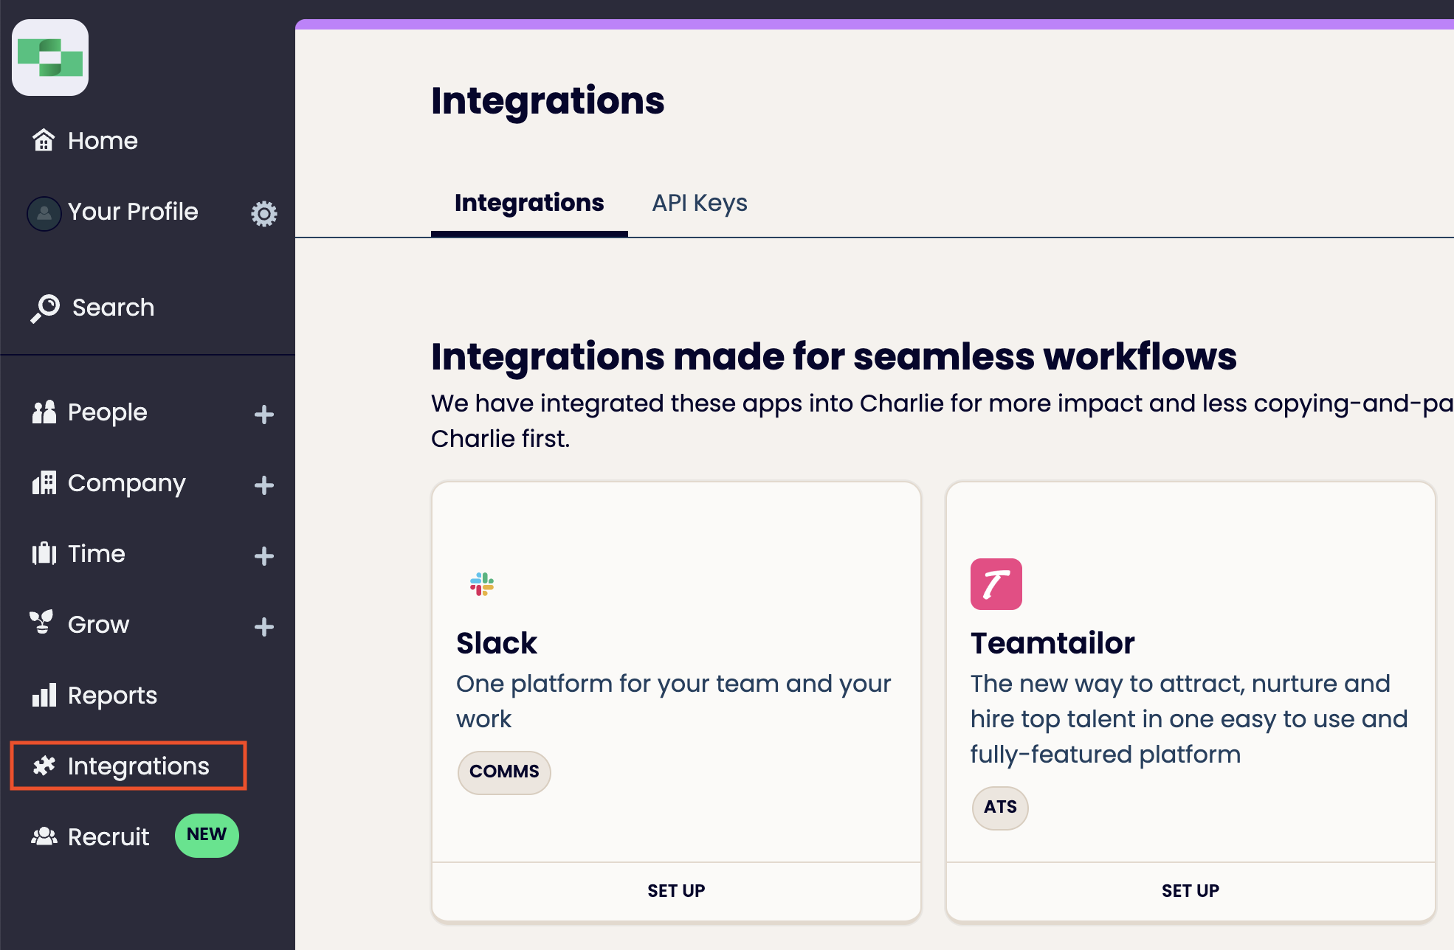1454x950 pixels.
Task: Click the Slack logo on its card
Action: pyautogui.click(x=481, y=584)
